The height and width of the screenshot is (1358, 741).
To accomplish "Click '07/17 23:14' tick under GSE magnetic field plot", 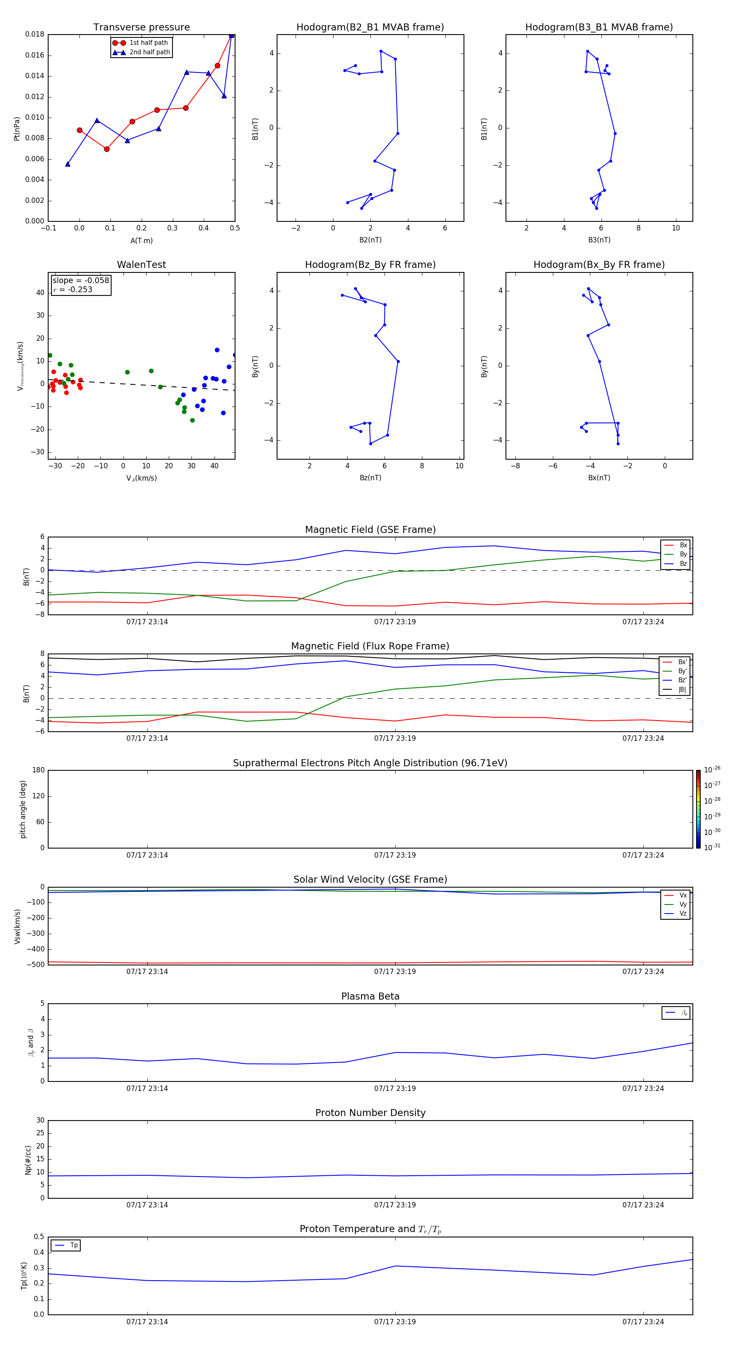I will click(147, 621).
